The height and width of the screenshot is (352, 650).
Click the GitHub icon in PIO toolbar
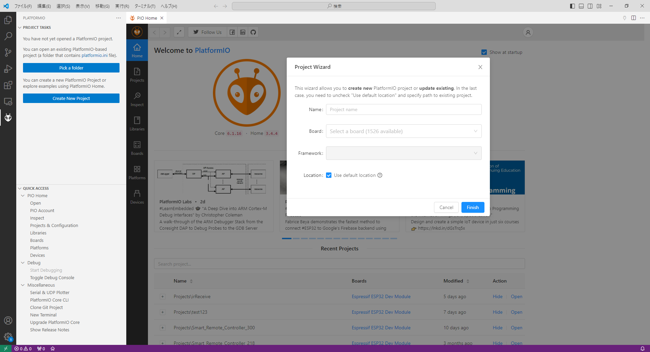(x=253, y=32)
